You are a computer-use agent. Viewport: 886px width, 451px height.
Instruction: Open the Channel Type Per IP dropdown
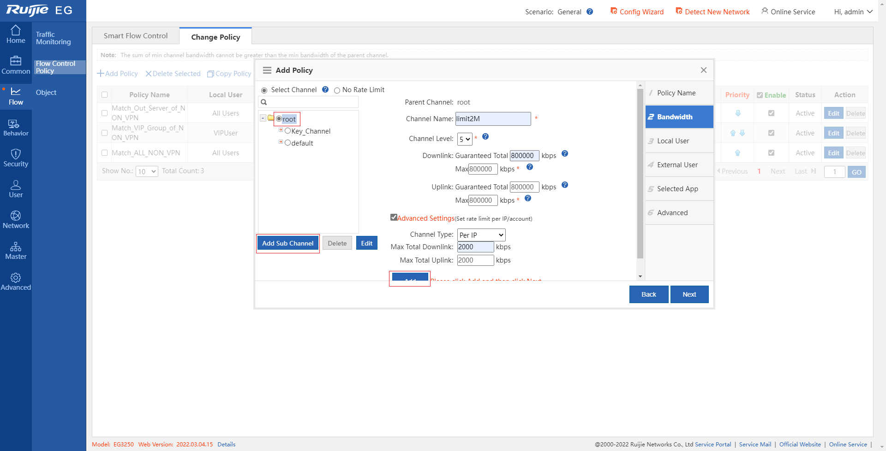click(x=481, y=235)
